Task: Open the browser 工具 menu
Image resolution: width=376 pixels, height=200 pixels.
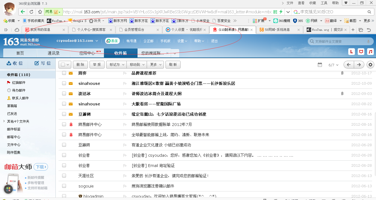Action: point(324,3)
